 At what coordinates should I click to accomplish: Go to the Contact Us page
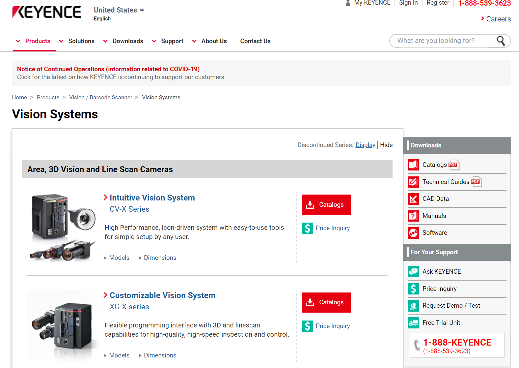[255, 41]
